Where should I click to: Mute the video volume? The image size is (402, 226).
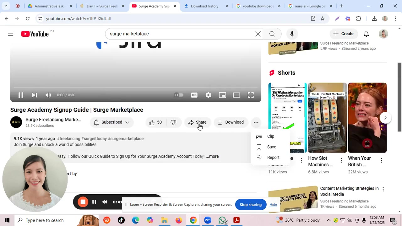pyautogui.click(x=48, y=95)
